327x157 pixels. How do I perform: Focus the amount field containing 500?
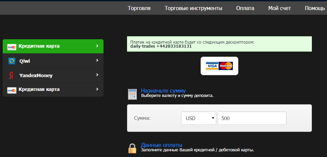[252, 118]
